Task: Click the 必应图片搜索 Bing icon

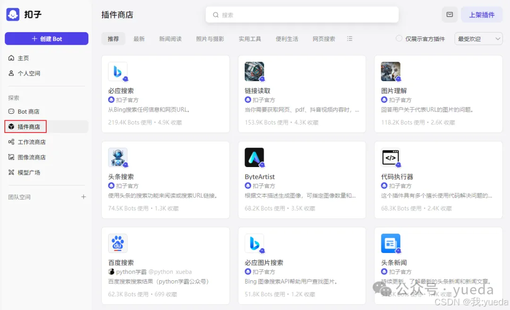Action: 255,243
